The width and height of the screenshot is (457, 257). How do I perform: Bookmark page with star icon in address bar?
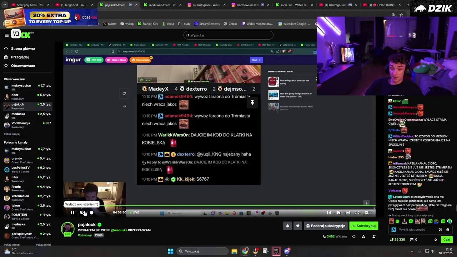(x=401, y=15)
